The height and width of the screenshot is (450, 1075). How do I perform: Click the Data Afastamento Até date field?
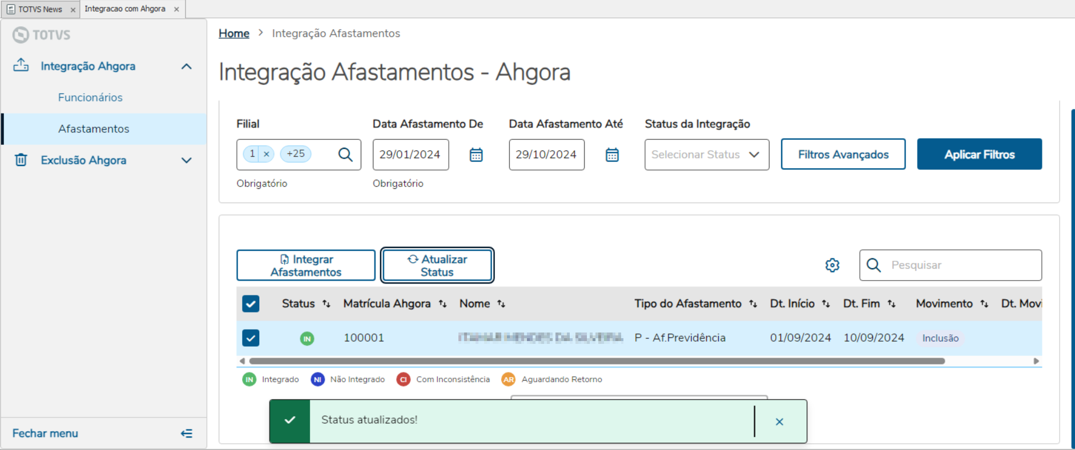(546, 155)
